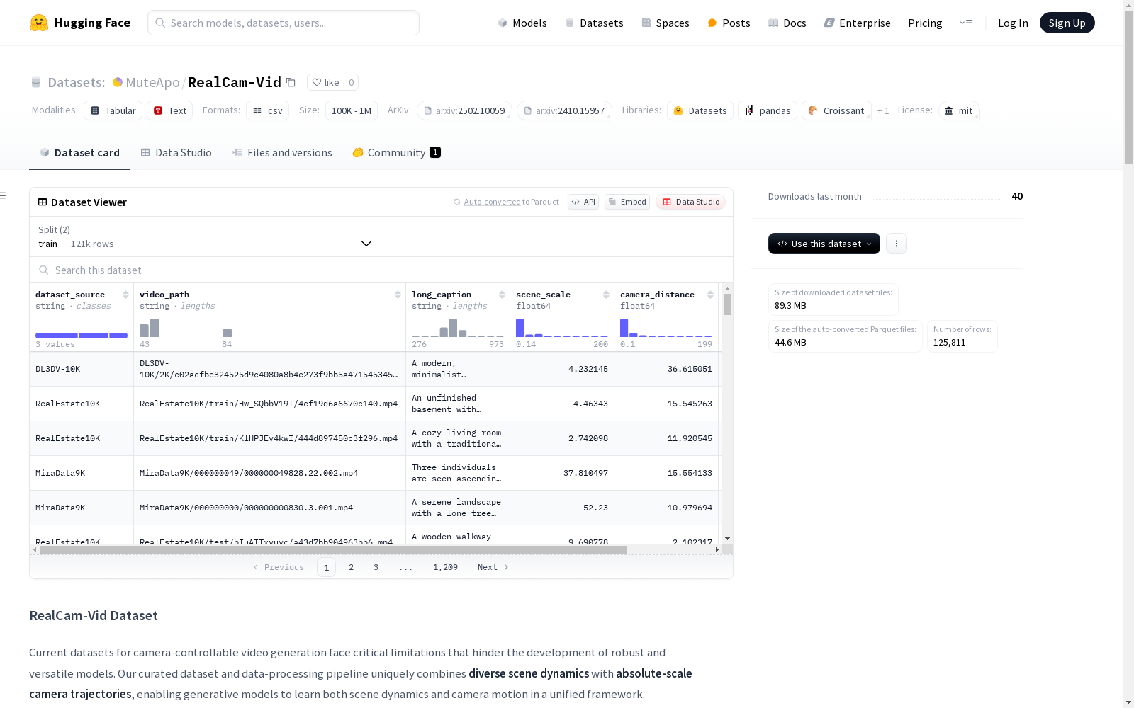Click Log In
The height and width of the screenshot is (708, 1134).
[1013, 23]
